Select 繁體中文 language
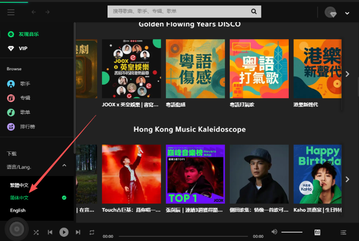359x241 pixels. point(19,185)
